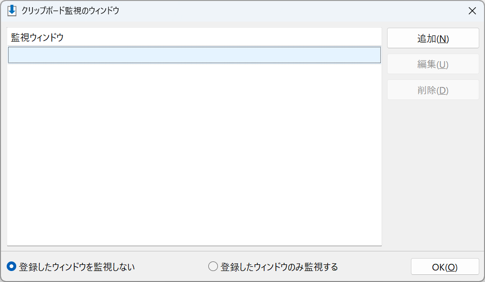The width and height of the screenshot is (485, 282).
Task: Select 登録したウィンドウのみ監視する radio button
Action: [213, 267]
